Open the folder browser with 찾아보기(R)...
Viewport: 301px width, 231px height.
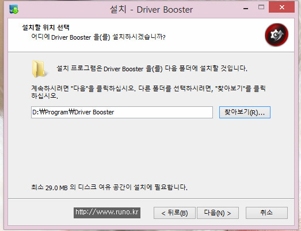(x=245, y=112)
